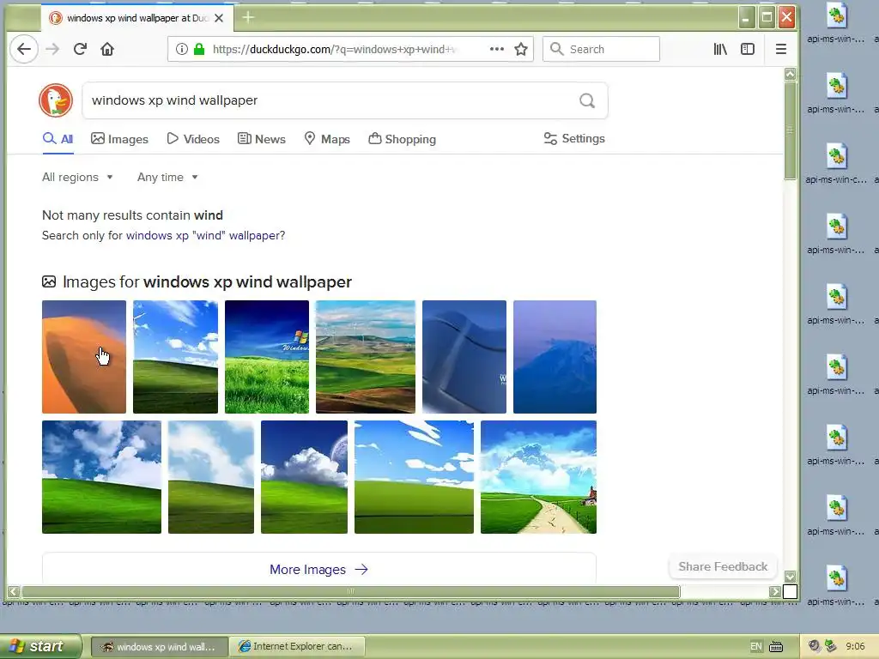Click the vertical scrollbar thumb
The height and width of the screenshot is (659, 879).
pos(790,130)
